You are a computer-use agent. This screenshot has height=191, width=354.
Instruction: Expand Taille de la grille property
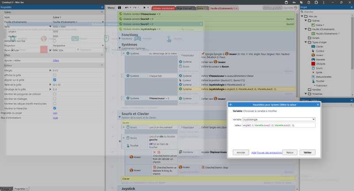pyautogui.click(x=50, y=85)
